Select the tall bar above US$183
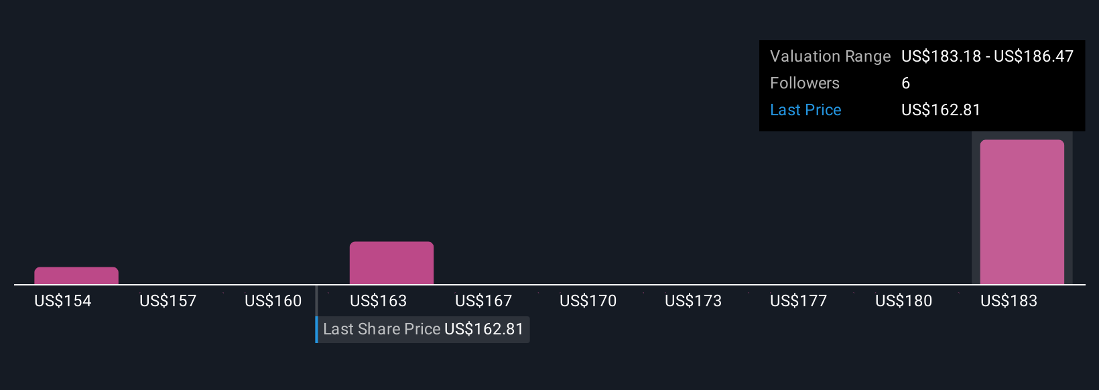This screenshot has width=1099, height=390. click(1022, 212)
